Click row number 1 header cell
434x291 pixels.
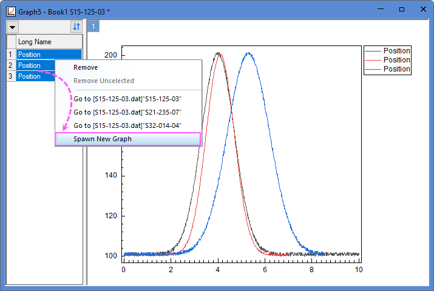(x=10, y=55)
